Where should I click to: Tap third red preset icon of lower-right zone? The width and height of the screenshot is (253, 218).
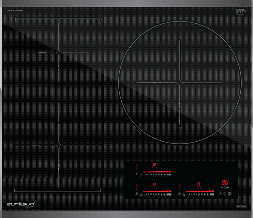click(x=180, y=190)
